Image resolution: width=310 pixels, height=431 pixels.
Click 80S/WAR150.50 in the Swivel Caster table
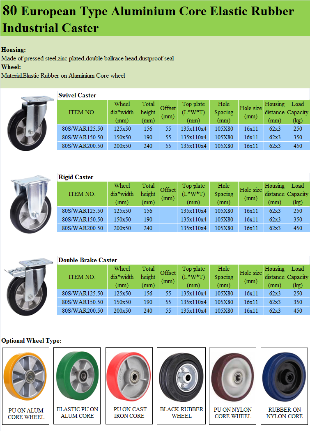(x=83, y=137)
